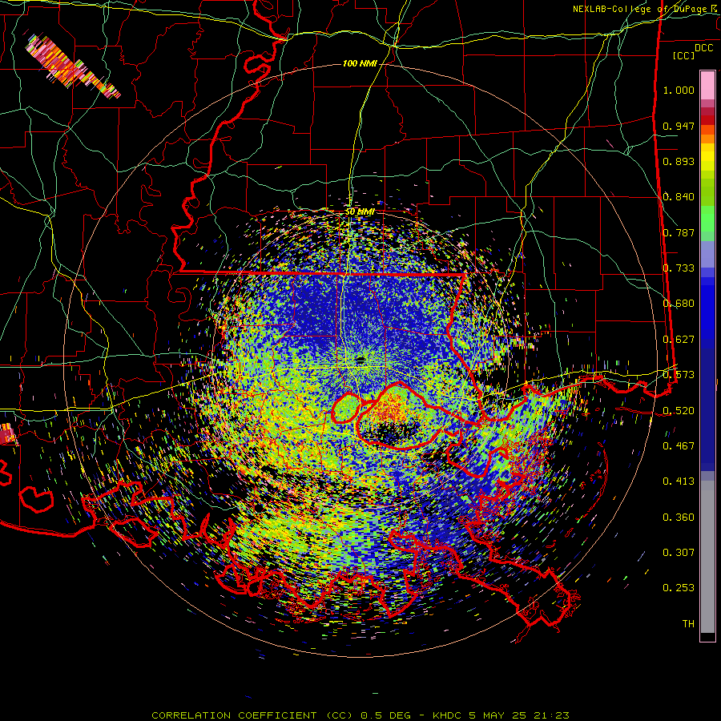Select the 0.253 scale value
The image size is (721, 721).
click(679, 588)
